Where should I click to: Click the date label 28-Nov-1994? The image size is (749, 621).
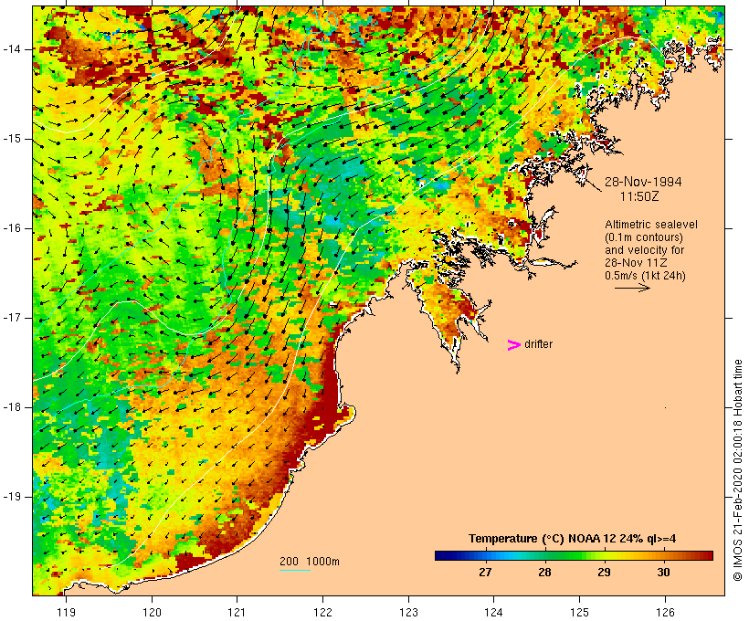pyautogui.click(x=643, y=182)
